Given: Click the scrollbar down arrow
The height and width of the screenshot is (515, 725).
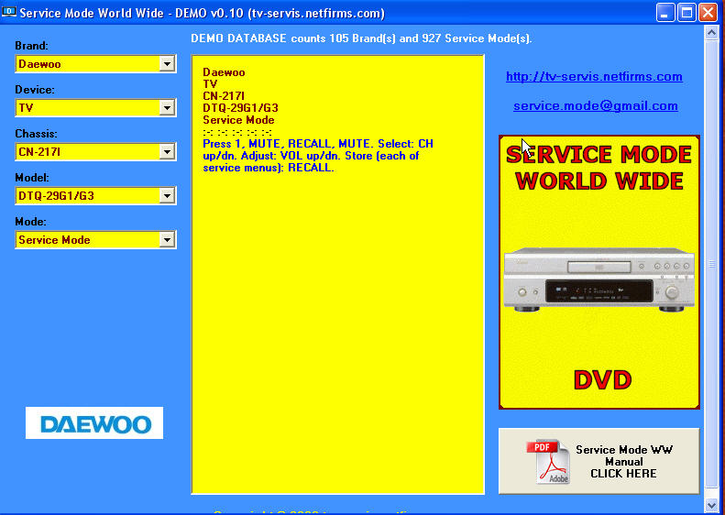Looking at the screenshot, I should tap(711, 505).
